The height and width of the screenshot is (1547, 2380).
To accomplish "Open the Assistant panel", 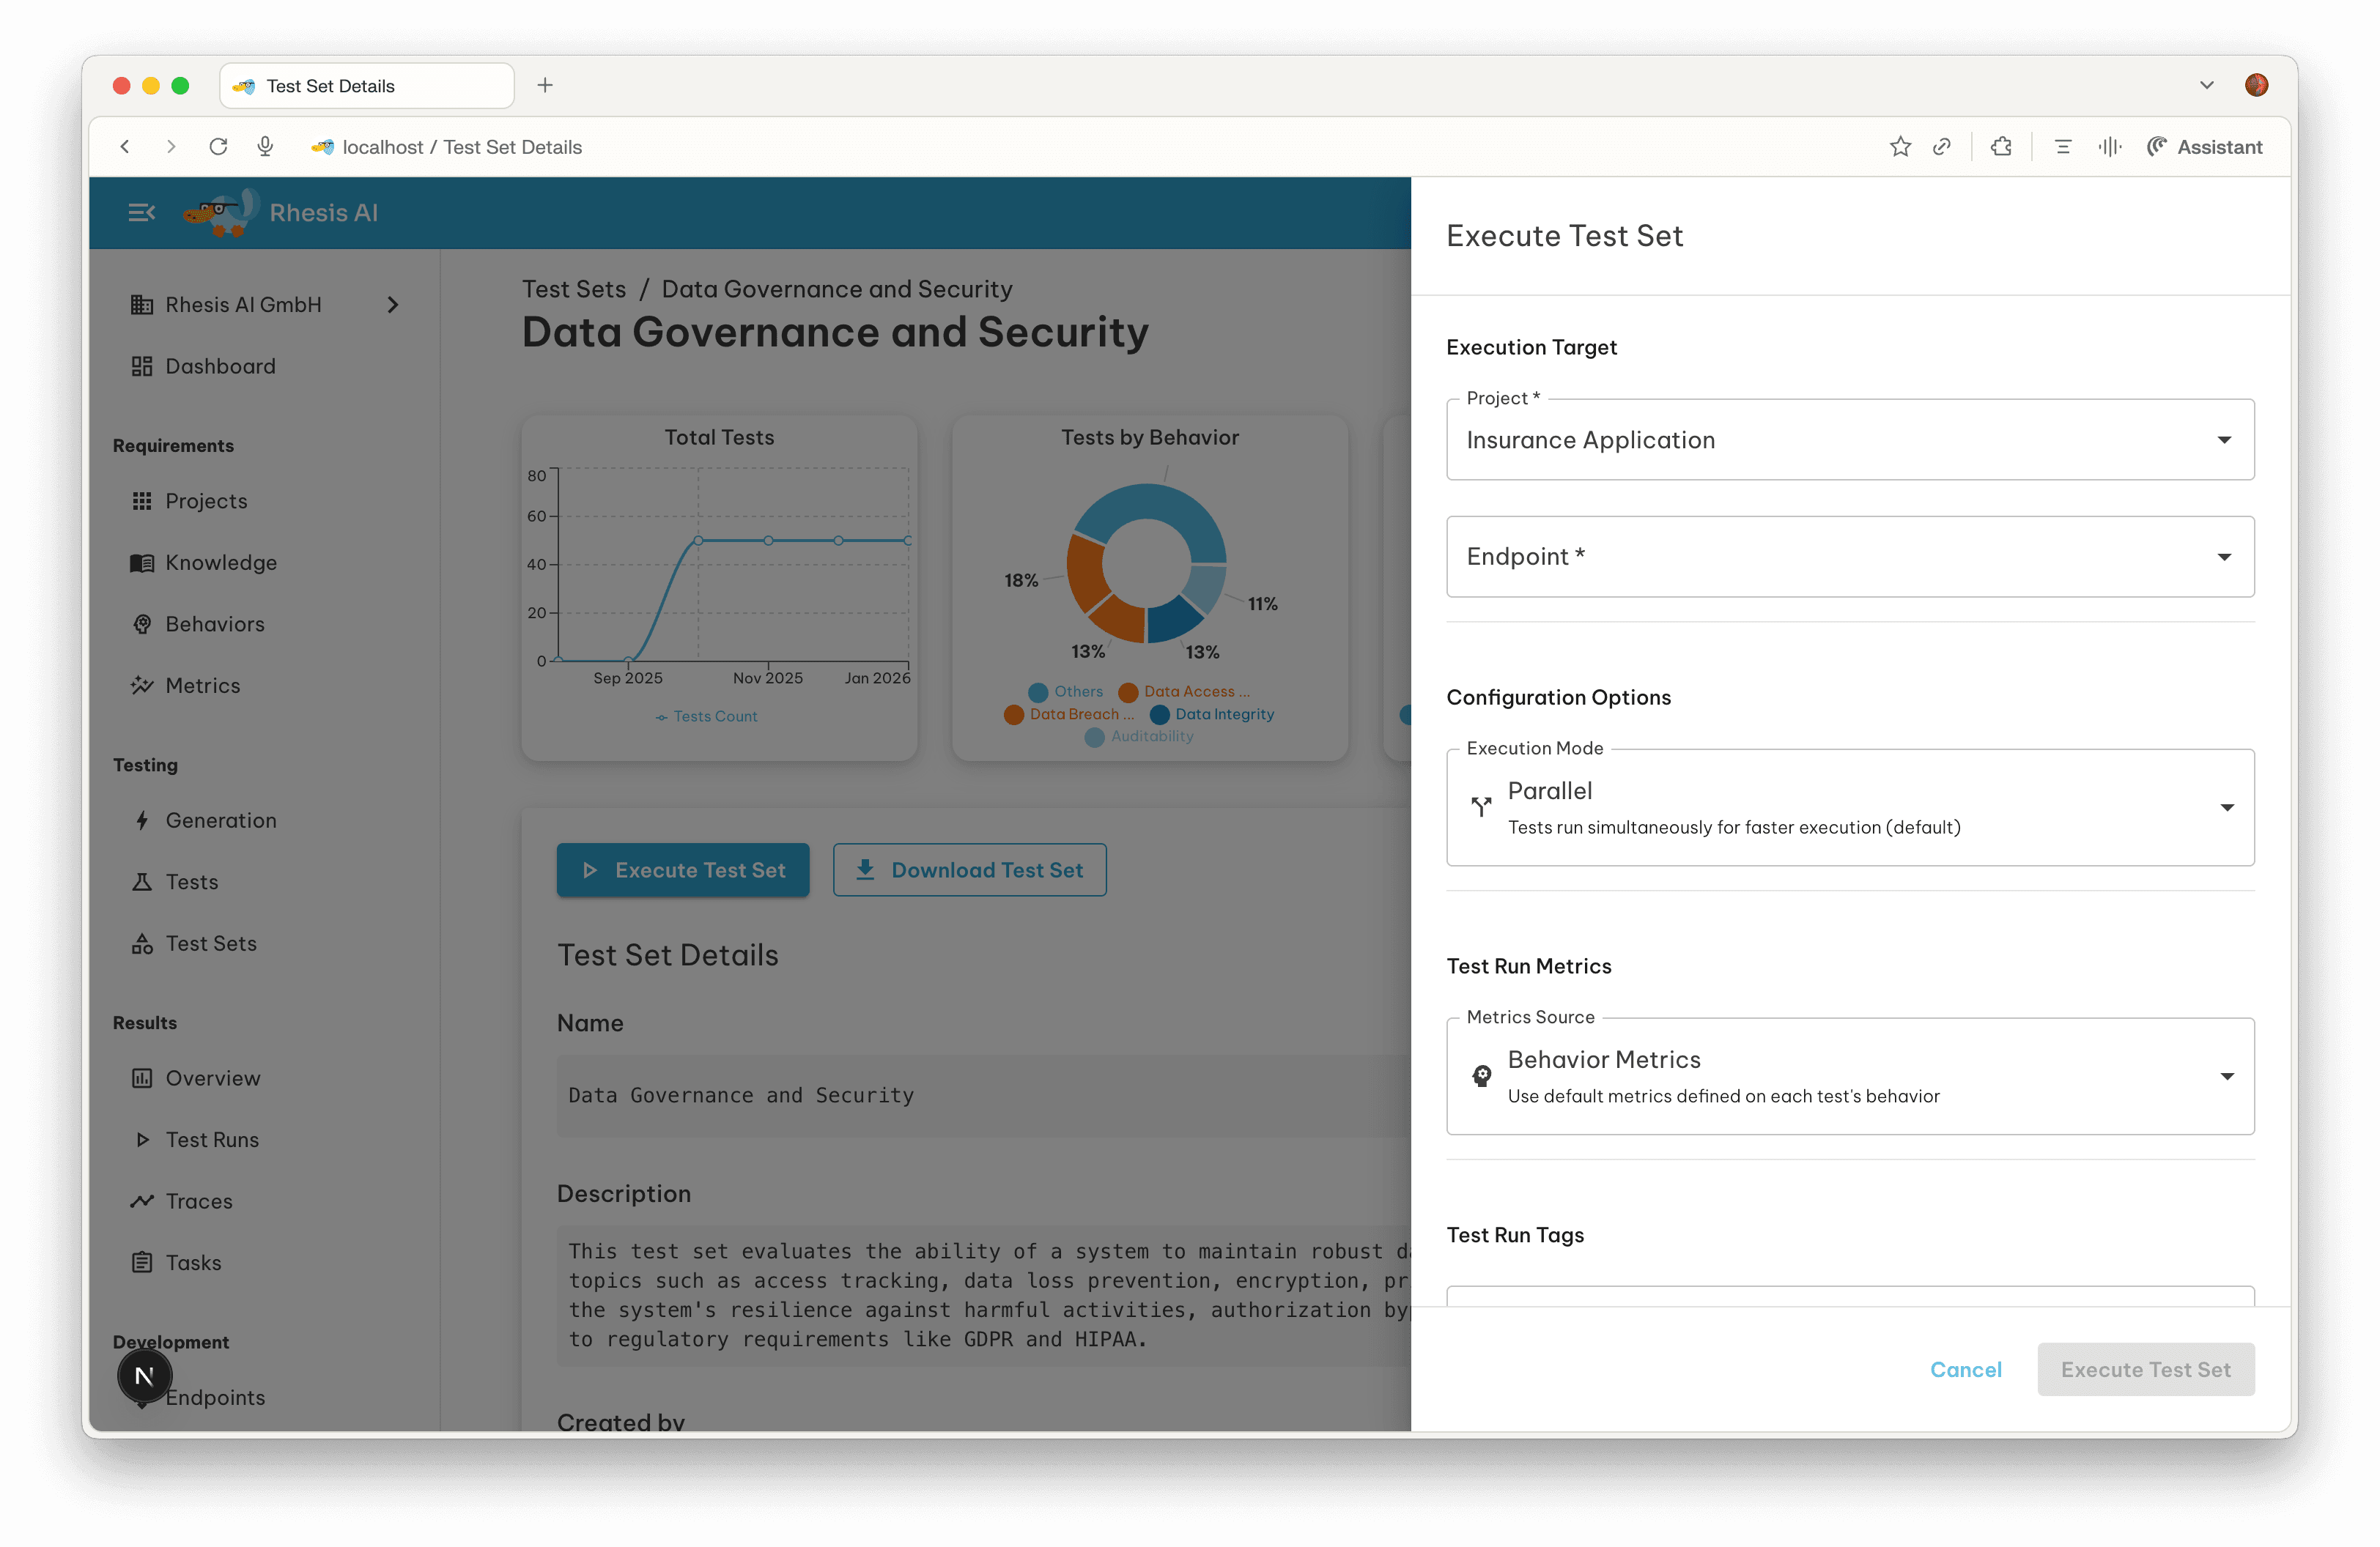I will tap(2204, 147).
